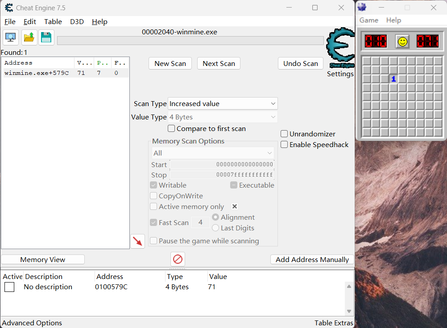
Task: Click the red circle clear list icon
Action: pyautogui.click(x=178, y=259)
